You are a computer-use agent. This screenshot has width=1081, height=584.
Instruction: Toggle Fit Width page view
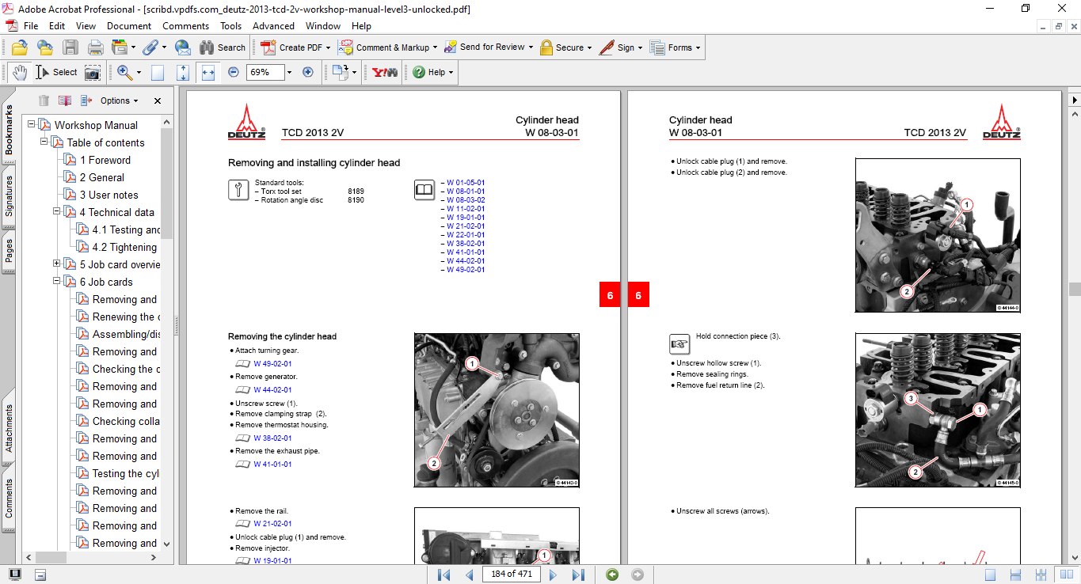coord(208,72)
